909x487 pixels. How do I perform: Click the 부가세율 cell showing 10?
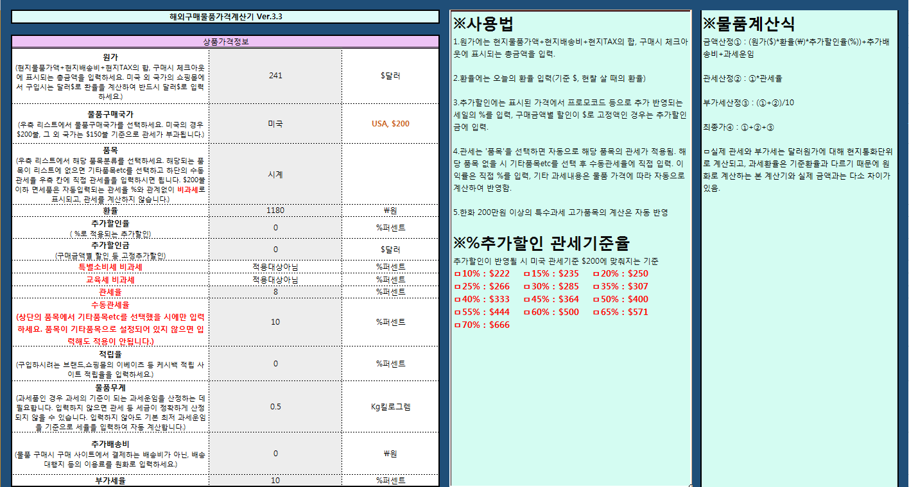(275, 480)
